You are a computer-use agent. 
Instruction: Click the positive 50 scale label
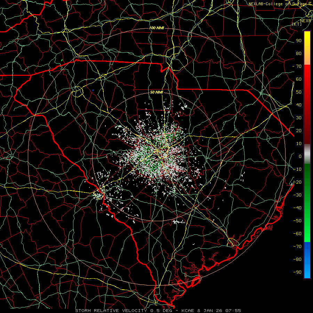(299, 92)
